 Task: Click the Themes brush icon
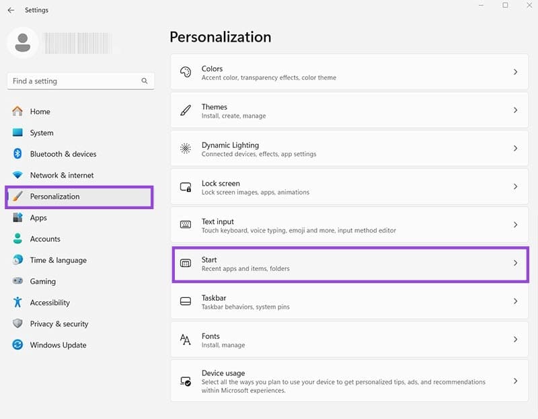186,110
